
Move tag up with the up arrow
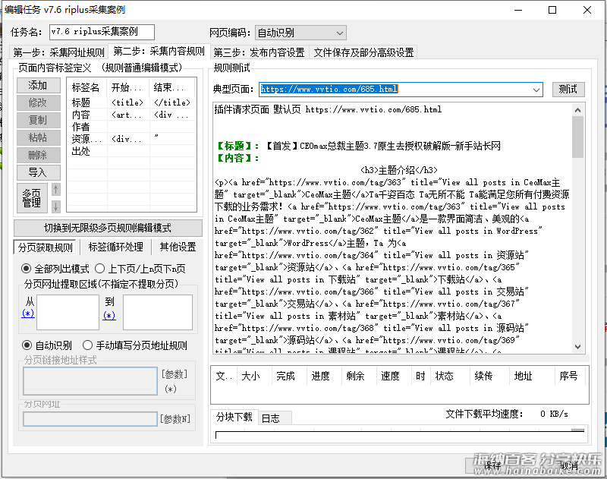click(55, 190)
